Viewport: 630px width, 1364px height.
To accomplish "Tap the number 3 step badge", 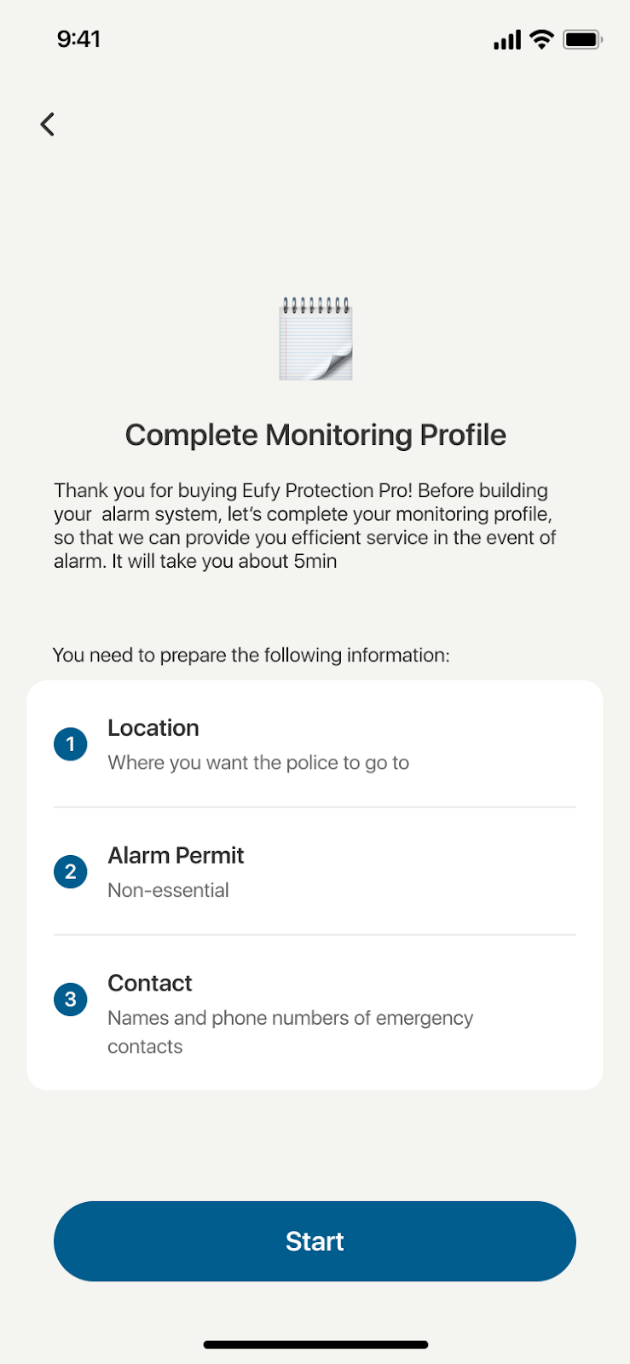I will click(x=71, y=999).
